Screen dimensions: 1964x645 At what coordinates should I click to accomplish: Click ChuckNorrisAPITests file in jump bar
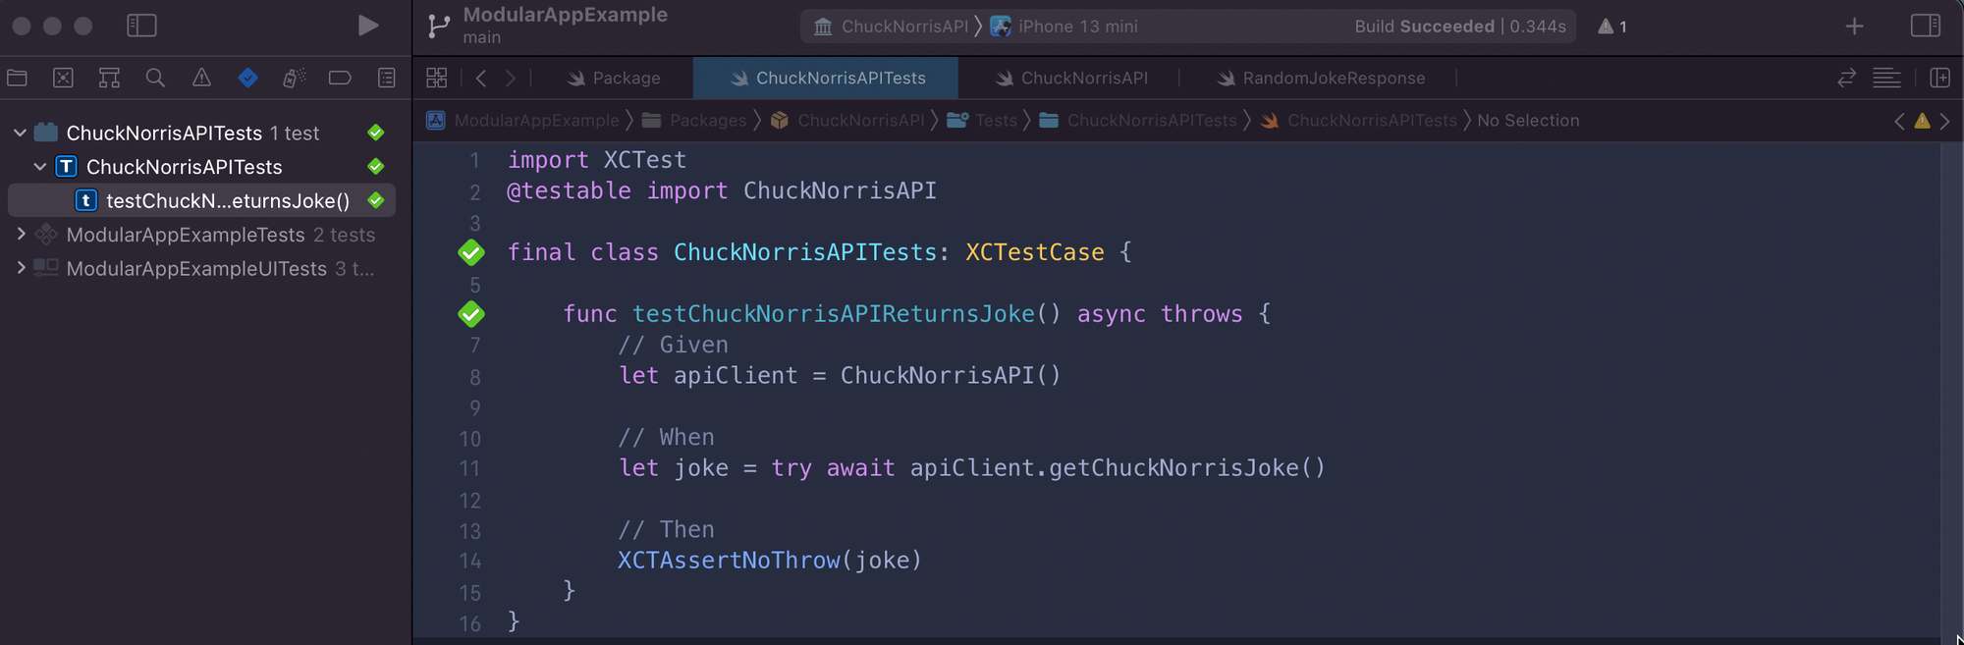pyautogui.click(x=1359, y=121)
